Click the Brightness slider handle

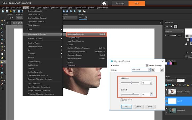[131, 83]
